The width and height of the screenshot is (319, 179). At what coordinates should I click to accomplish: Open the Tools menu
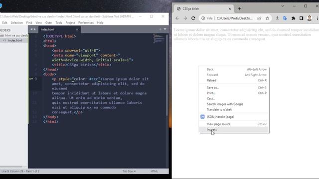click(x=59, y=23)
